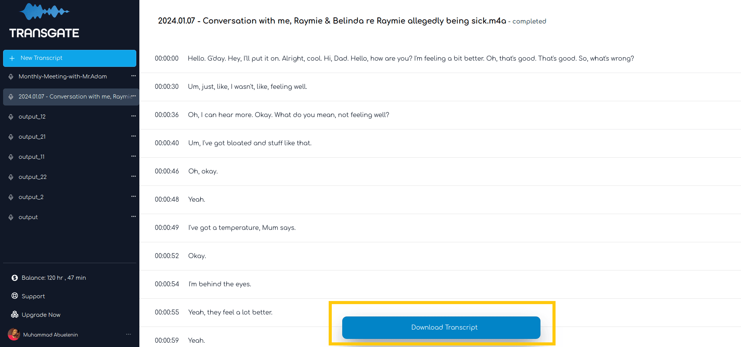Click timestamp 00:00:54
The height and width of the screenshot is (347, 741).
click(x=167, y=284)
